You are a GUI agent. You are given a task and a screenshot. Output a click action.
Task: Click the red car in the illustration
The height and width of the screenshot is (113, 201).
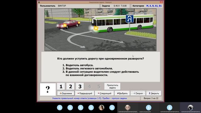(x=68, y=24)
